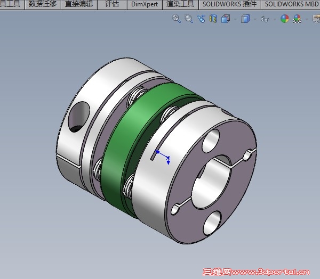Screen dimensions: 320x279
Task: Open the 评估 tab
Action: click(112, 4)
